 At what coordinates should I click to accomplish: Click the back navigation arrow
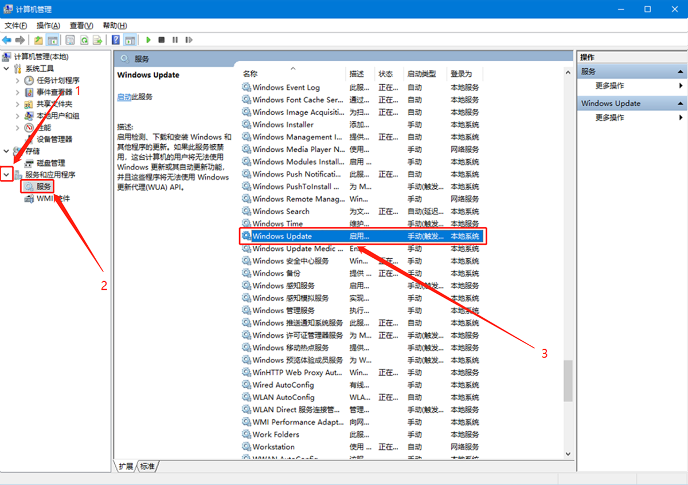click(x=7, y=40)
